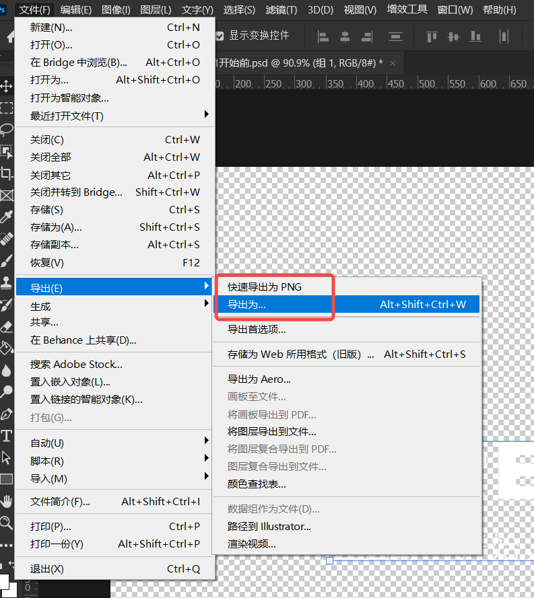Choose the Pen tool
The width and height of the screenshot is (534, 598).
[7, 414]
